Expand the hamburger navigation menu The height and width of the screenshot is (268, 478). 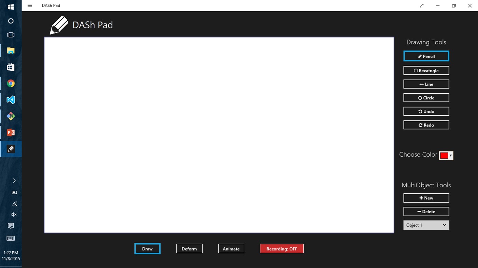tap(30, 5)
